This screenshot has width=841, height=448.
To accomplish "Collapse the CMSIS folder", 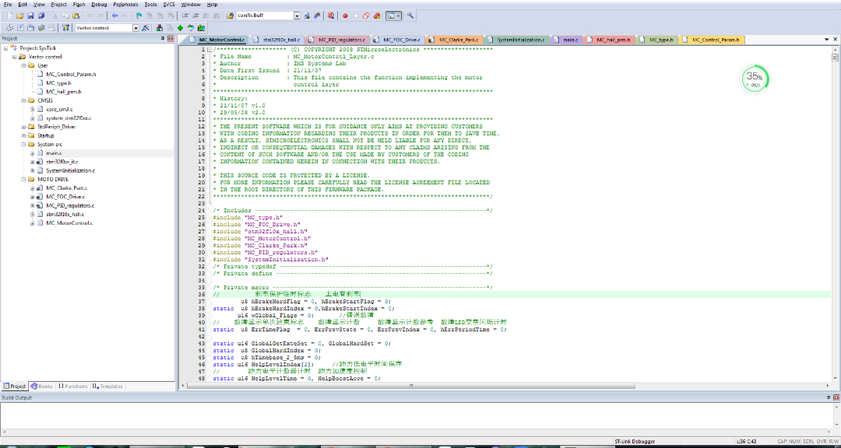I will click(23, 100).
